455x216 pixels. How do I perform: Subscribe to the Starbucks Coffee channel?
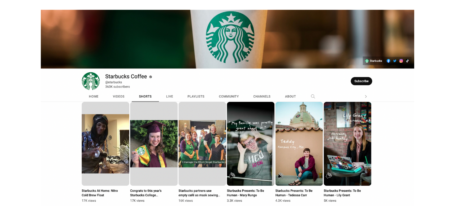click(361, 81)
